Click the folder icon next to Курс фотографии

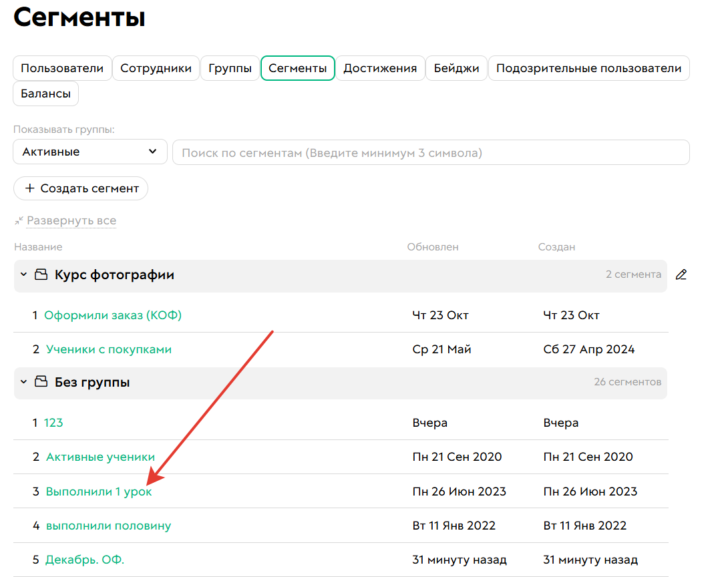41,274
